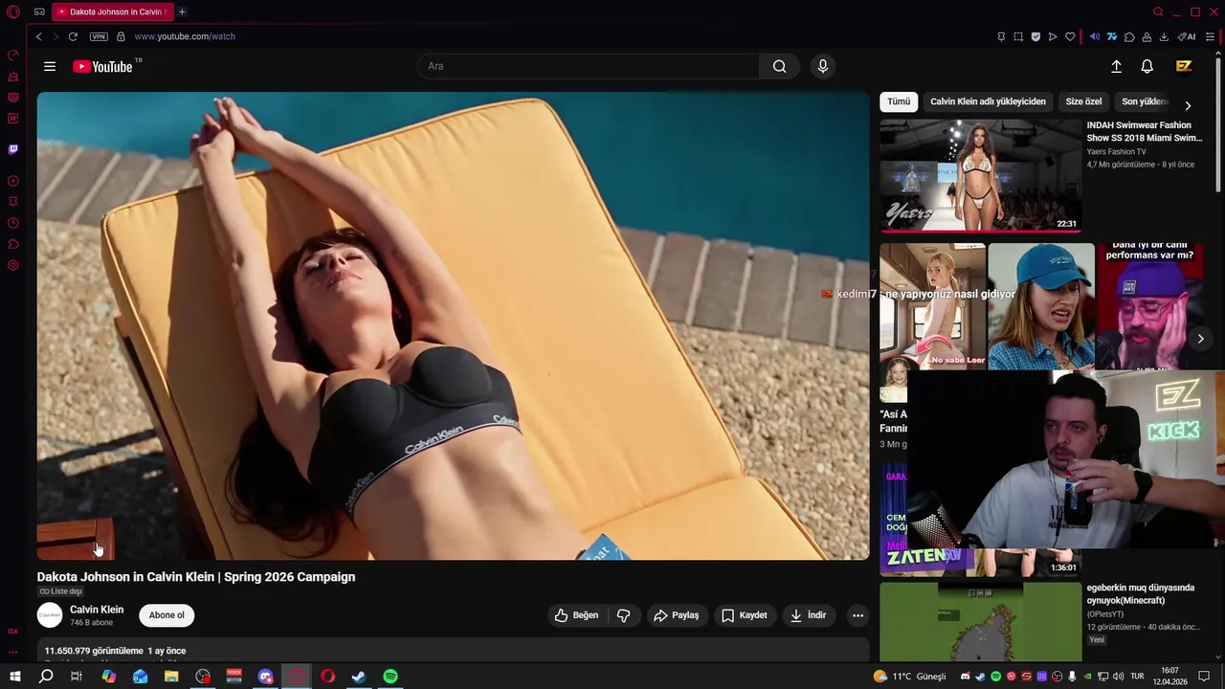Open the upload/create icon in YouTube header
The image size is (1225, 689).
click(1116, 66)
